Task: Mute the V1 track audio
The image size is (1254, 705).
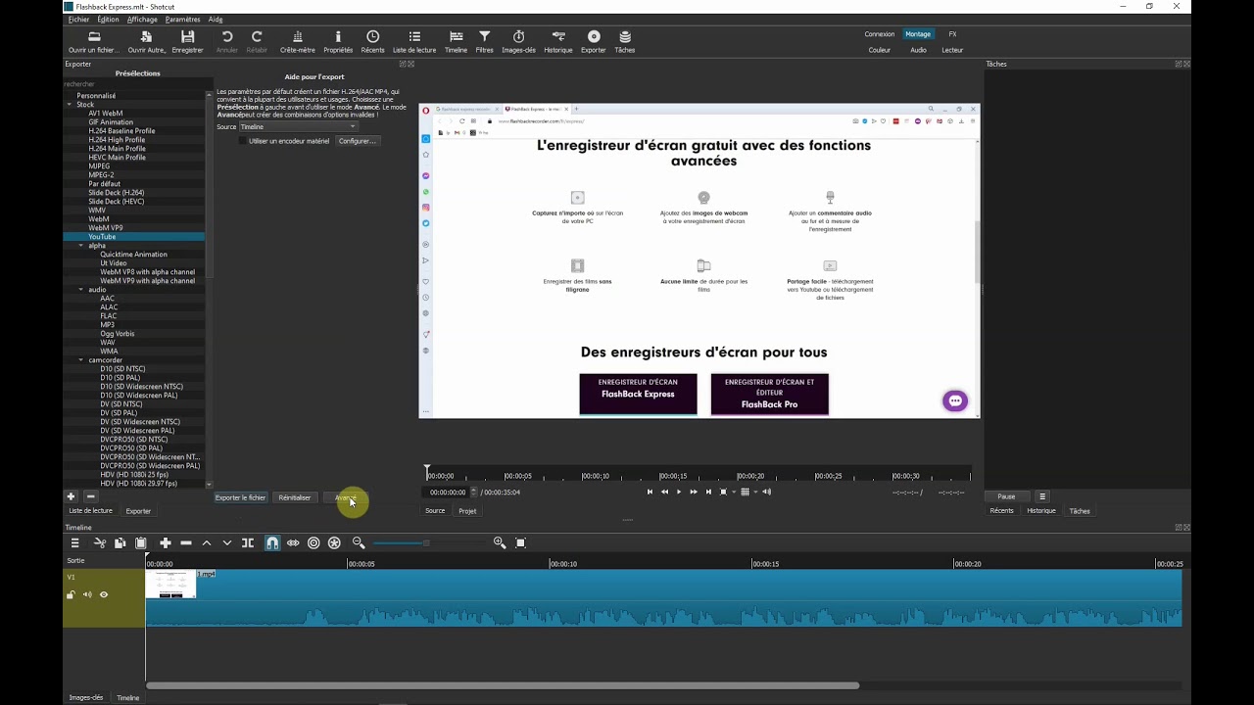Action: point(87,594)
